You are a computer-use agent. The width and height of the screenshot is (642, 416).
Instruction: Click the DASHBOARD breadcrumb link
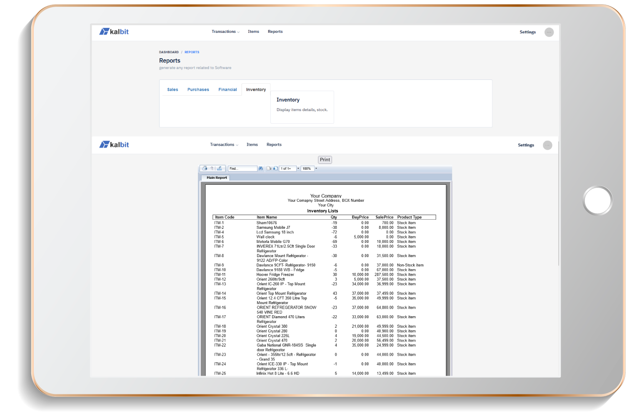point(169,52)
